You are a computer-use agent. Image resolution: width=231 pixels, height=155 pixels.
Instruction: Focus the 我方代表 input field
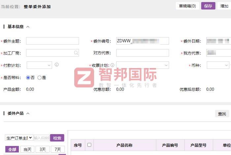[218, 53]
